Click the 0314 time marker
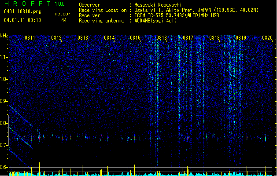Screen dimensions: 277x176 click(x=109, y=38)
